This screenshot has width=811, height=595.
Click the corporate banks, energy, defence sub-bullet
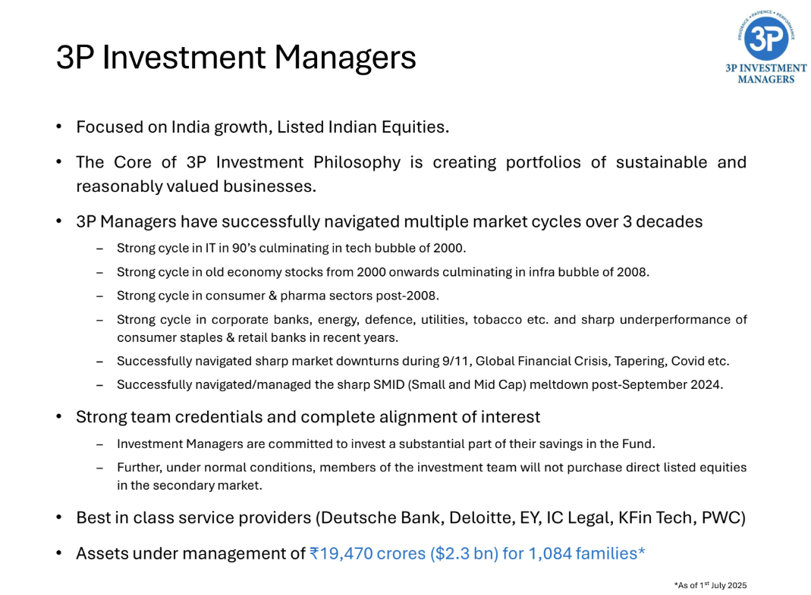tap(431, 320)
